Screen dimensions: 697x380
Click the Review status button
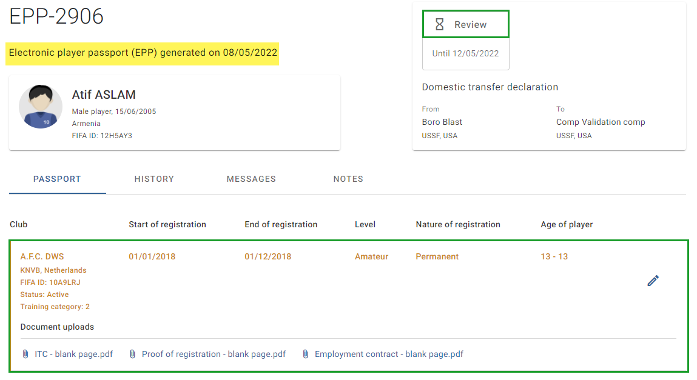pyautogui.click(x=465, y=24)
